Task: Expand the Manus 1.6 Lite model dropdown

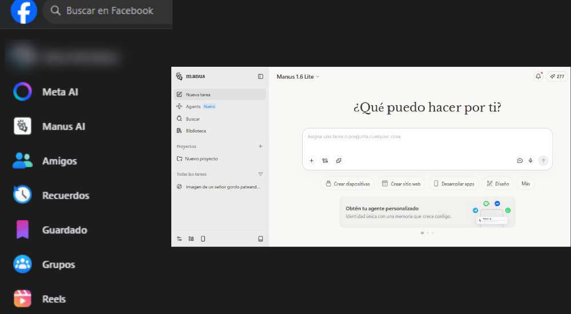Action: click(298, 77)
